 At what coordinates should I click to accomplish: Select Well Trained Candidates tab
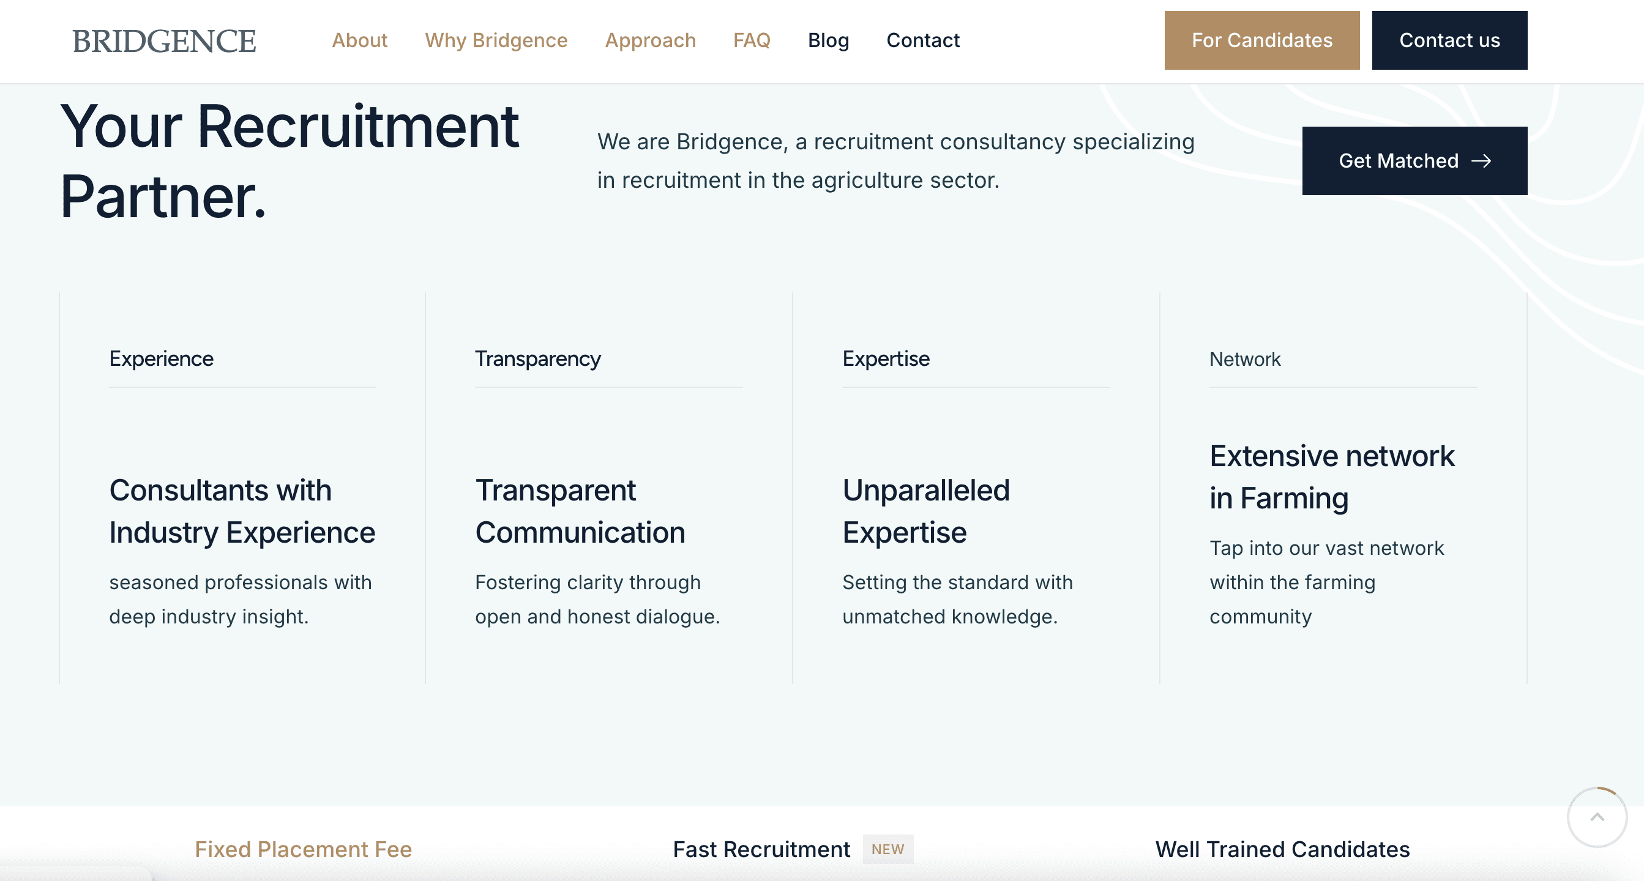[1282, 849]
